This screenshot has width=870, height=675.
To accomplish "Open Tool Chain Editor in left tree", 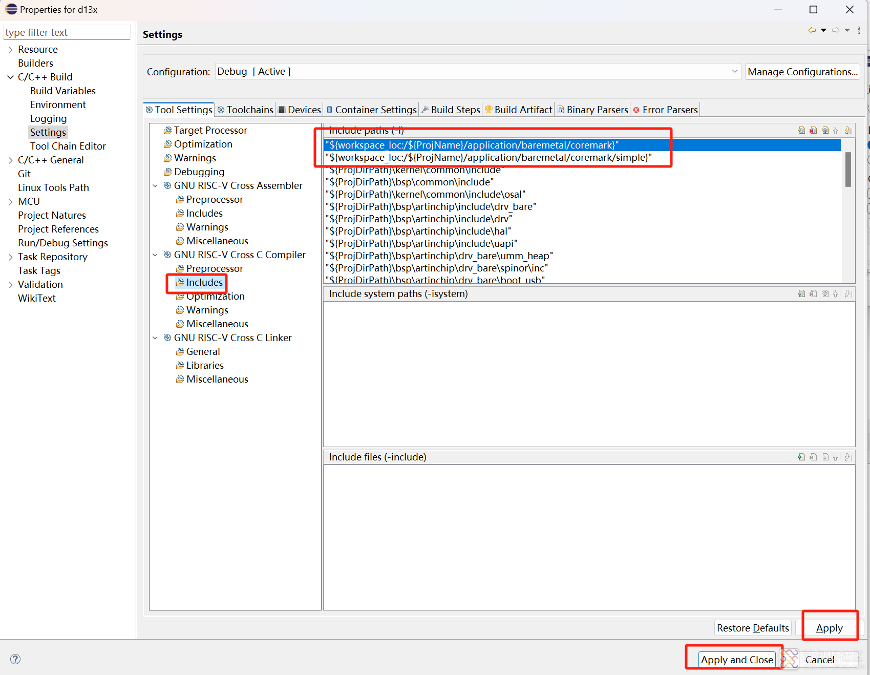I will 68,146.
